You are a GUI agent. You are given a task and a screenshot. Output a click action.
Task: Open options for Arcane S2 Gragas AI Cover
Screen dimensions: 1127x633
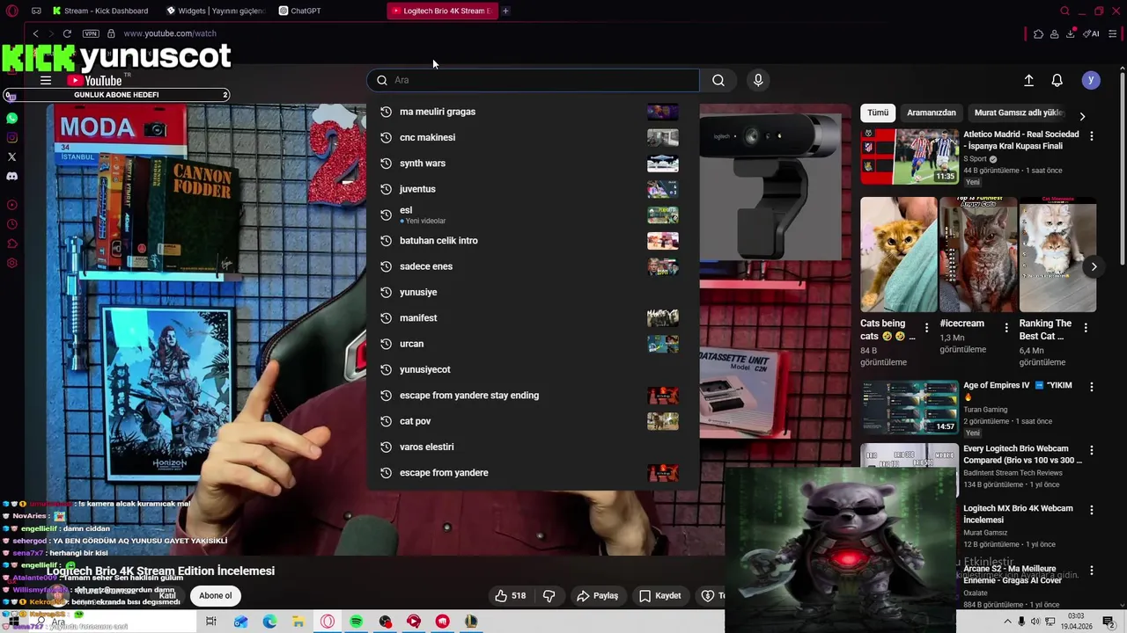click(x=1092, y=571)
